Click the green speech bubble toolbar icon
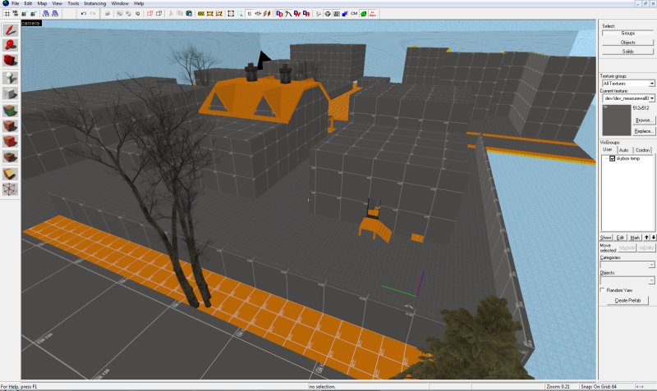Screen dimensions: 657x391 (363, 13)
